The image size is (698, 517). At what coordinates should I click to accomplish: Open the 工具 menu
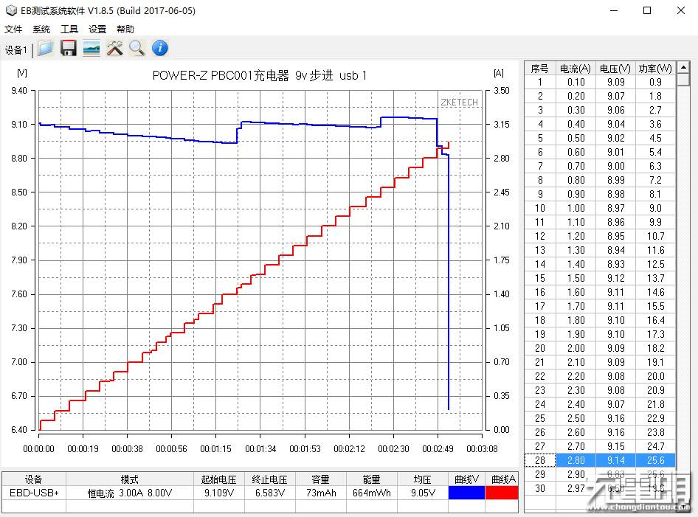click(69, 30)
